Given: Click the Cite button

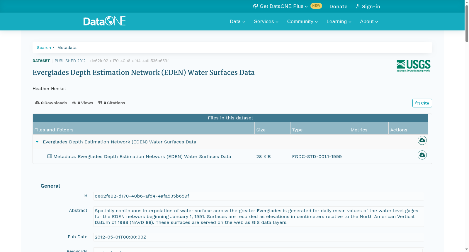Looking at the screenshot, I should (422, 103).
